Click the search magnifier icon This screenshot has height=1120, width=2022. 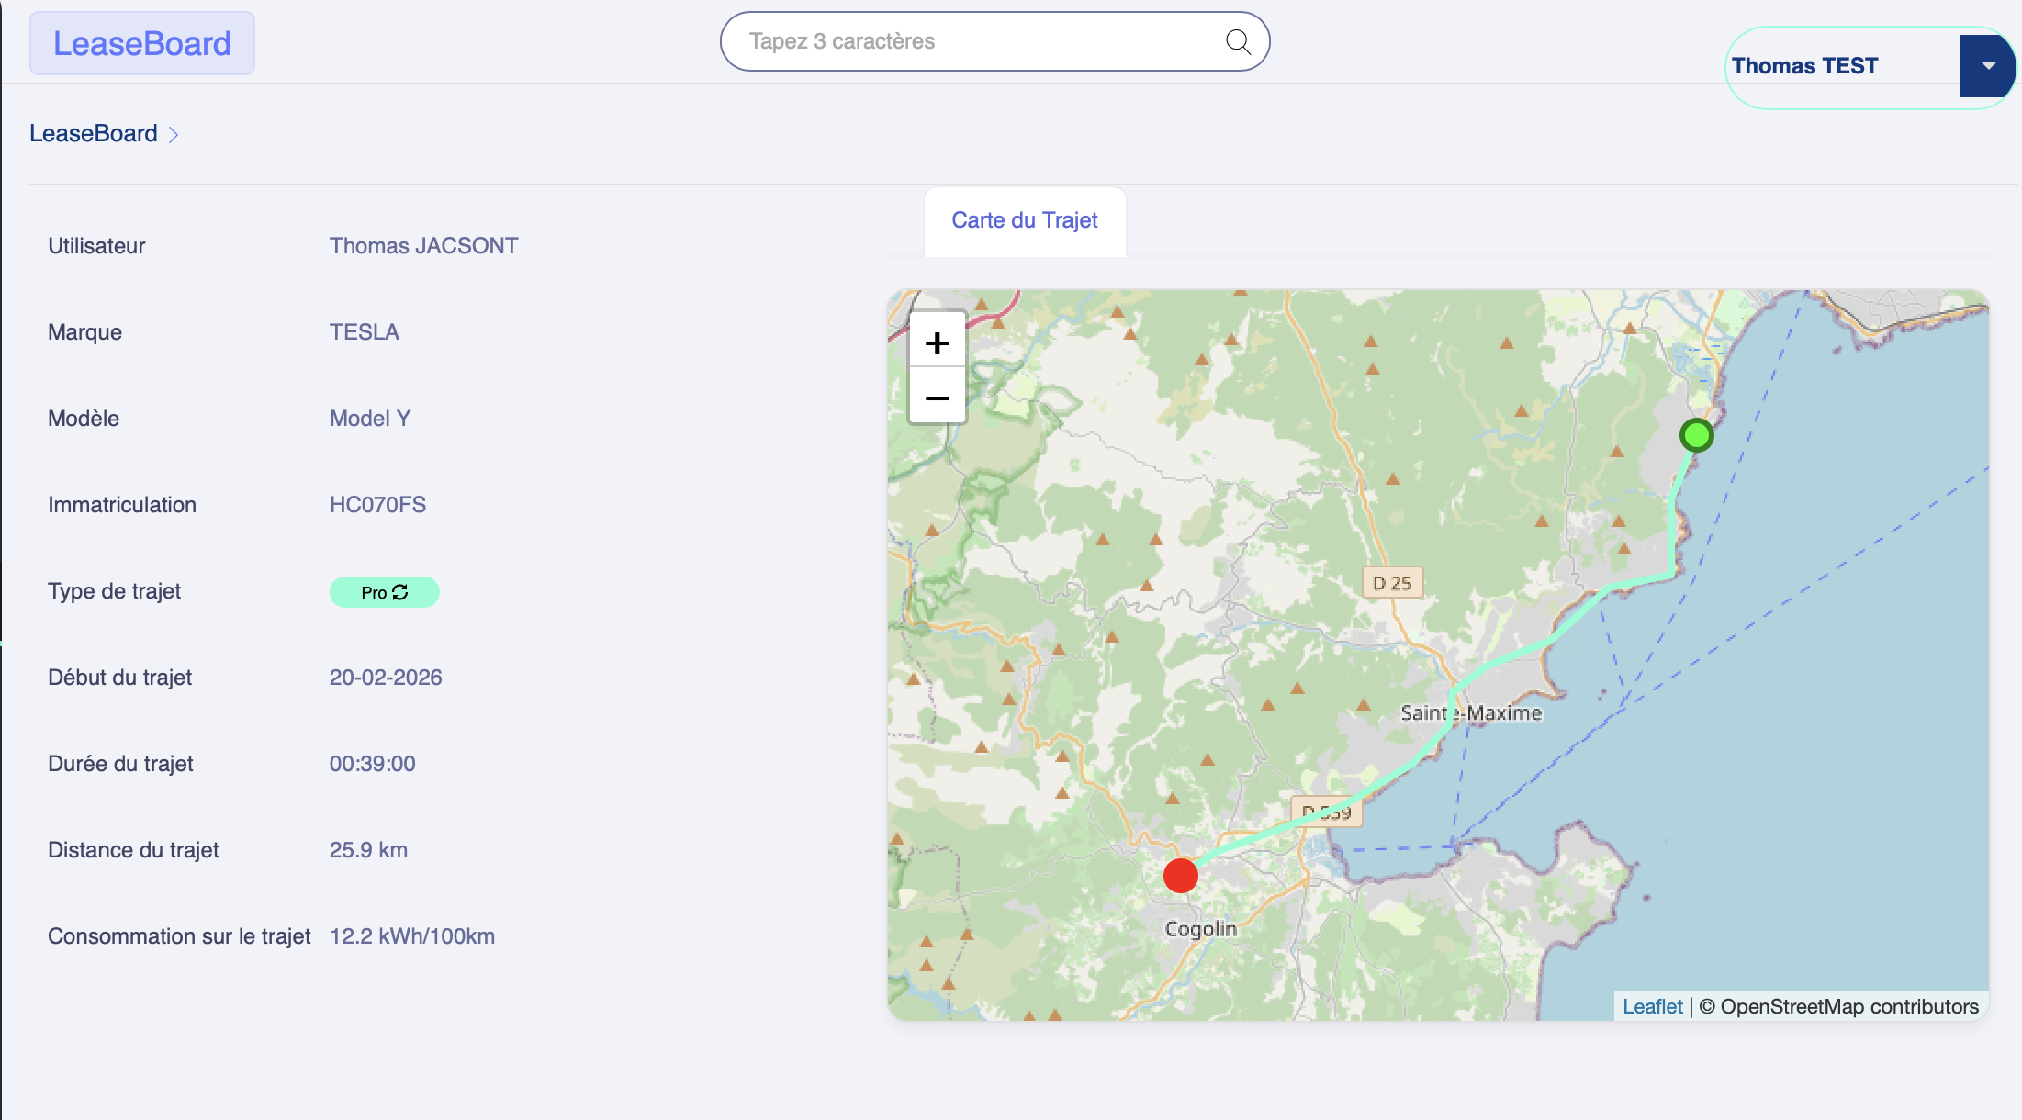[1238, 41]
